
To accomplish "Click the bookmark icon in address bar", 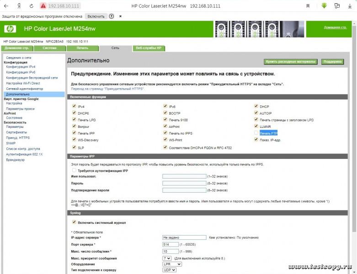I will [308, 6].
